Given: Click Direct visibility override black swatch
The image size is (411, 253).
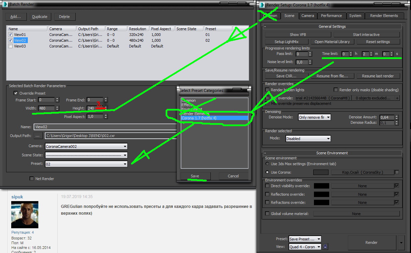Looking at the screenshot, I should tap(321, 186).
